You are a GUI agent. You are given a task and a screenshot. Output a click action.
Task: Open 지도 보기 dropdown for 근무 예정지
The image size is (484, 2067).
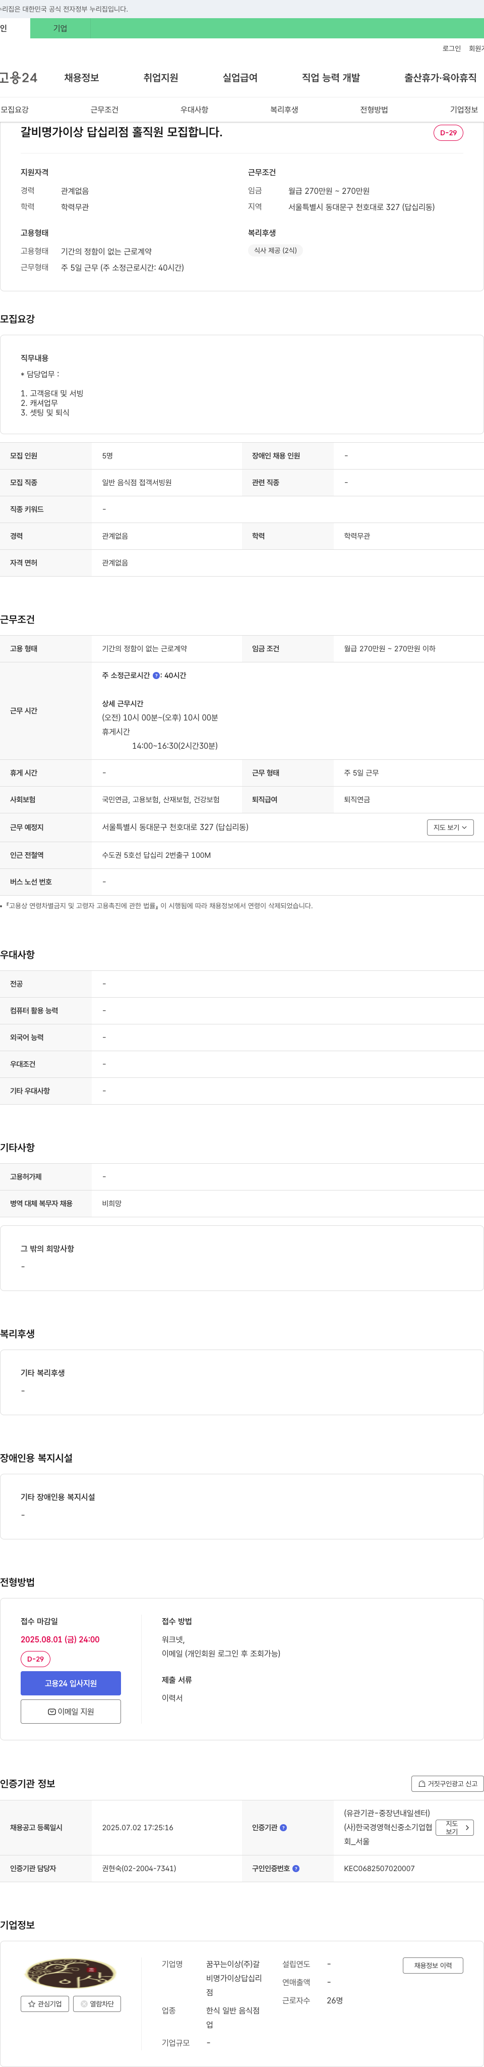tap(450, 828)
